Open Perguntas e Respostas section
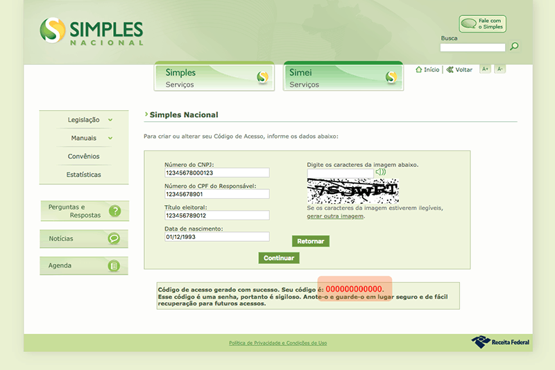 (85, 211)
